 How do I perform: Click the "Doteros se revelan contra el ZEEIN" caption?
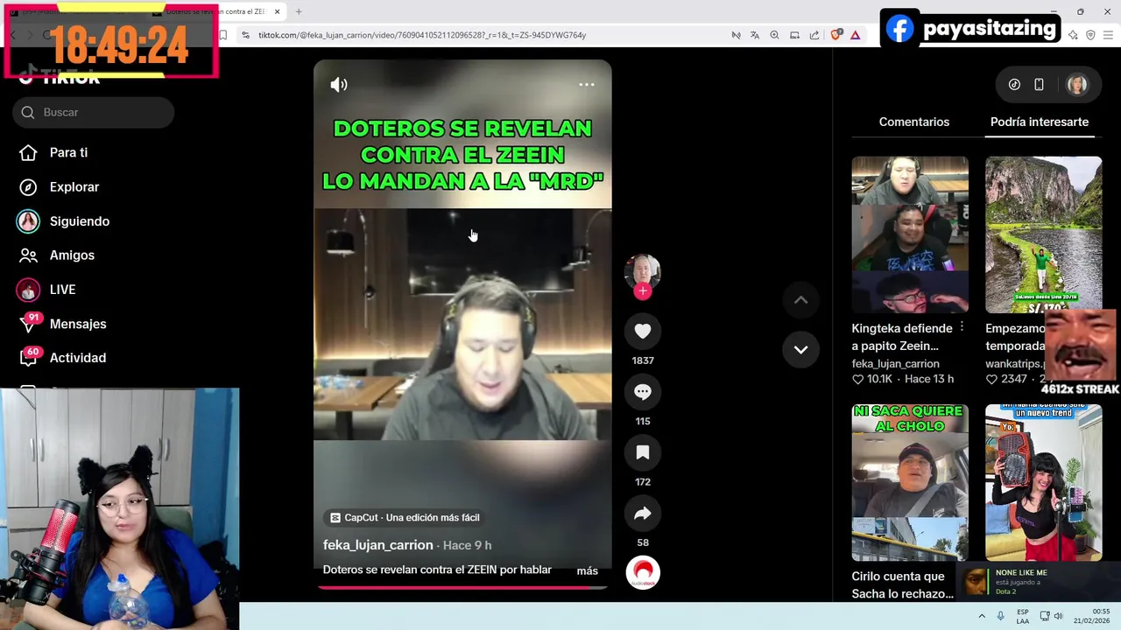click(x=437, y=570)
